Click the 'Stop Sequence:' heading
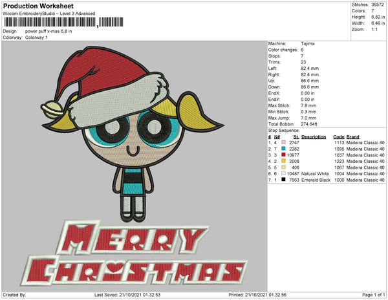The height and width of the screenshot is (300, 388). tap(284, 131)
